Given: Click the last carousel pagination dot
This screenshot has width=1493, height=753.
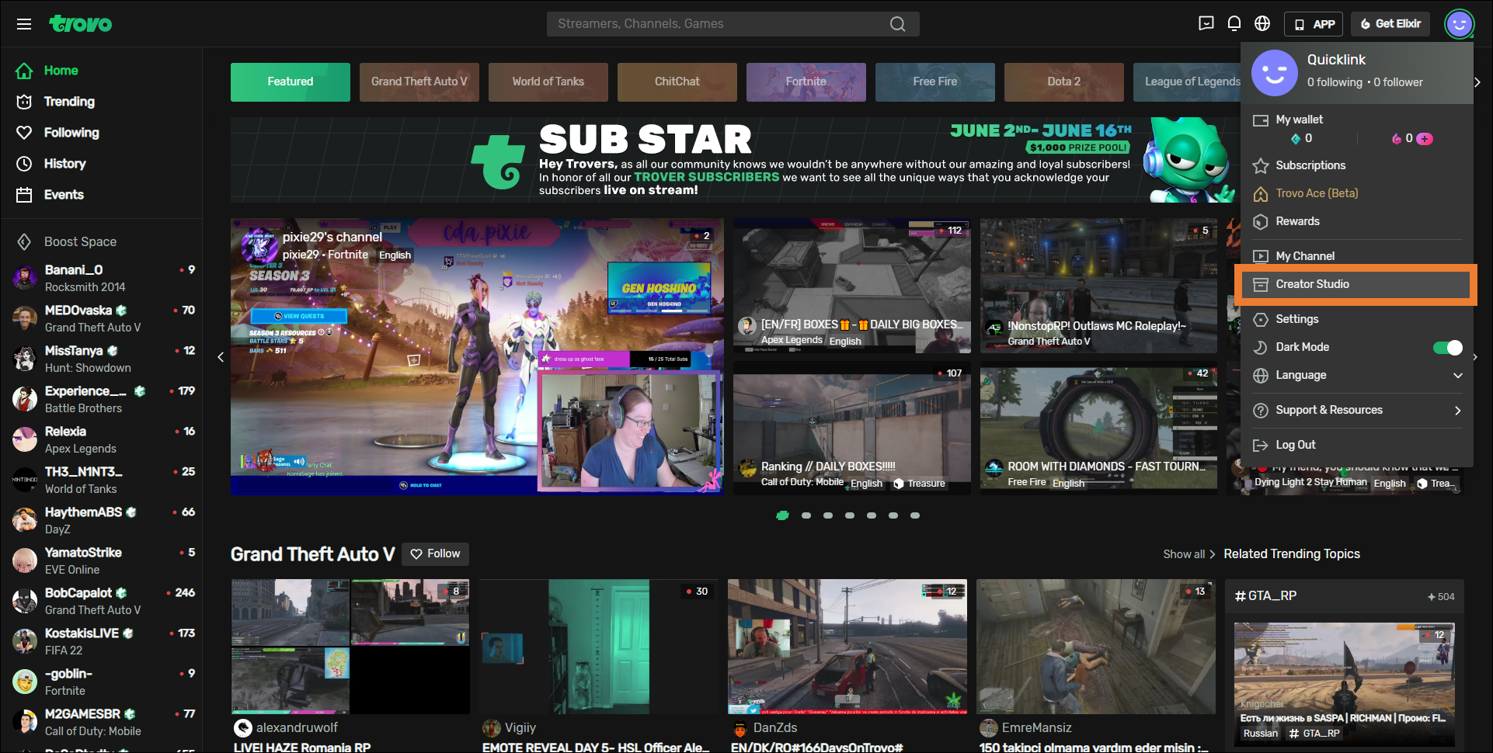Looking at the screenshot, I should point(915,515).
